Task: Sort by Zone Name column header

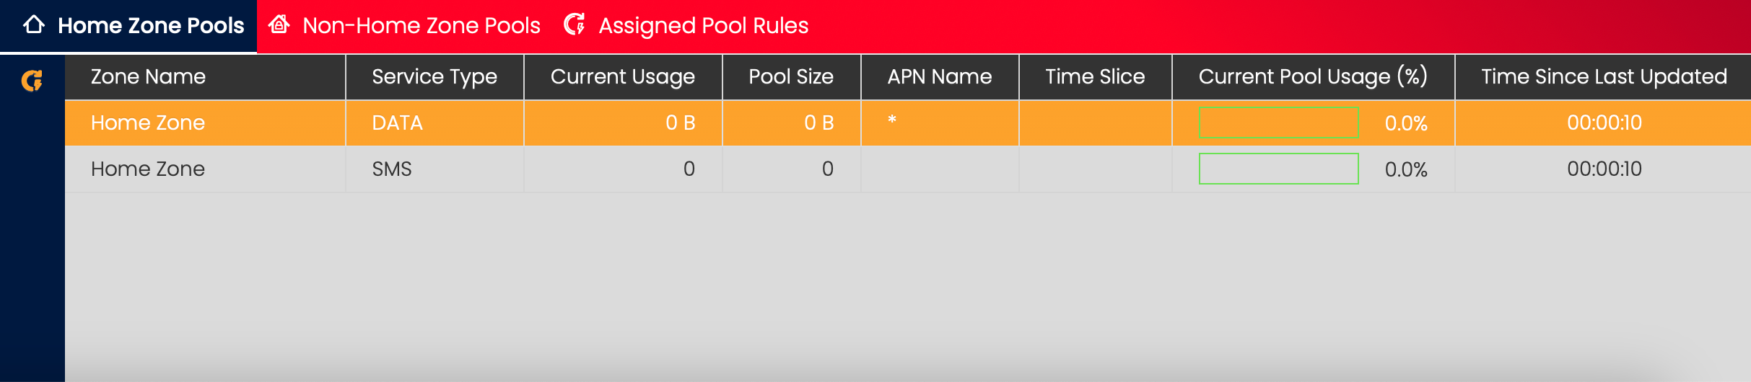Action: coord(148,76)
